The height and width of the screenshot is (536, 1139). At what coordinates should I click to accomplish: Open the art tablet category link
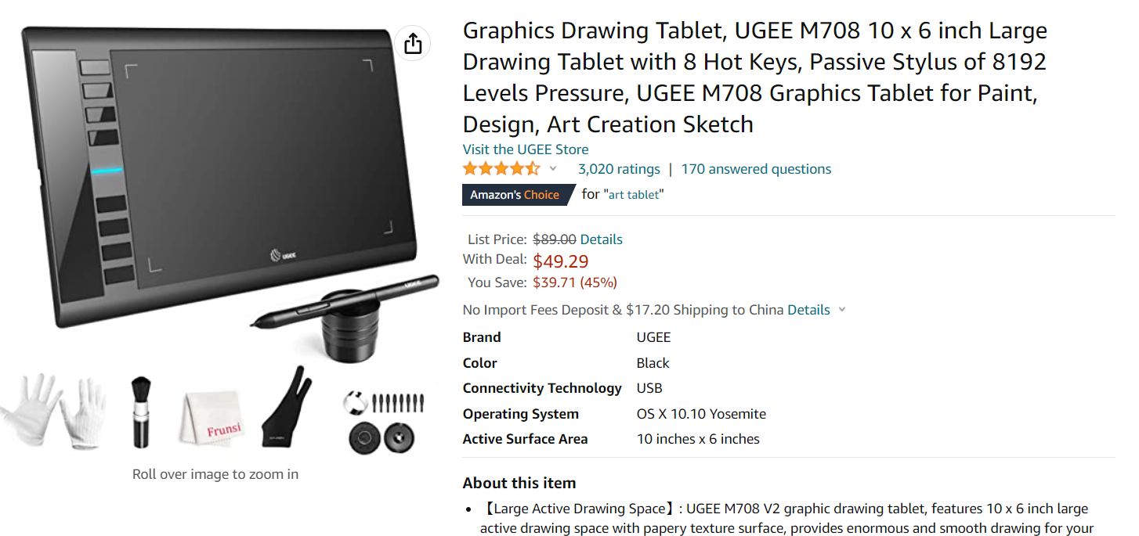[635, 195]
